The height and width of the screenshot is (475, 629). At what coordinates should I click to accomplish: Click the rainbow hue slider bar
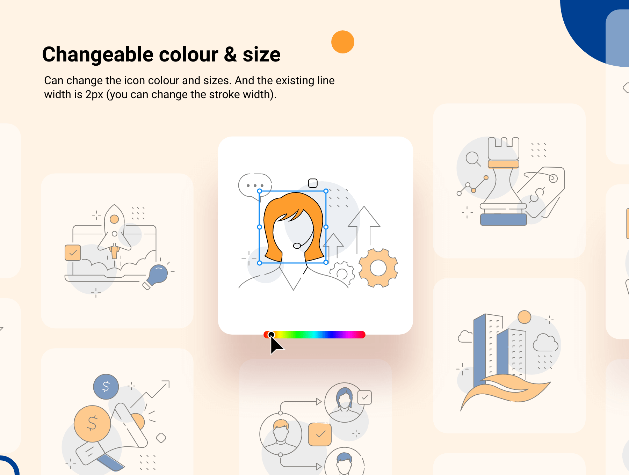tap(314, 335)
